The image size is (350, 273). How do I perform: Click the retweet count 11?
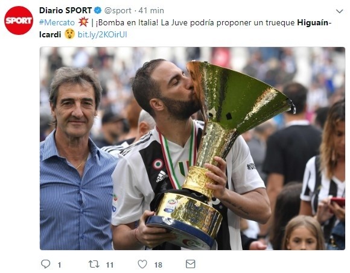[110, 265]
